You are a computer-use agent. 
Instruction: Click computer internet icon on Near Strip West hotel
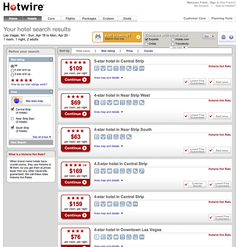(135, 103)
